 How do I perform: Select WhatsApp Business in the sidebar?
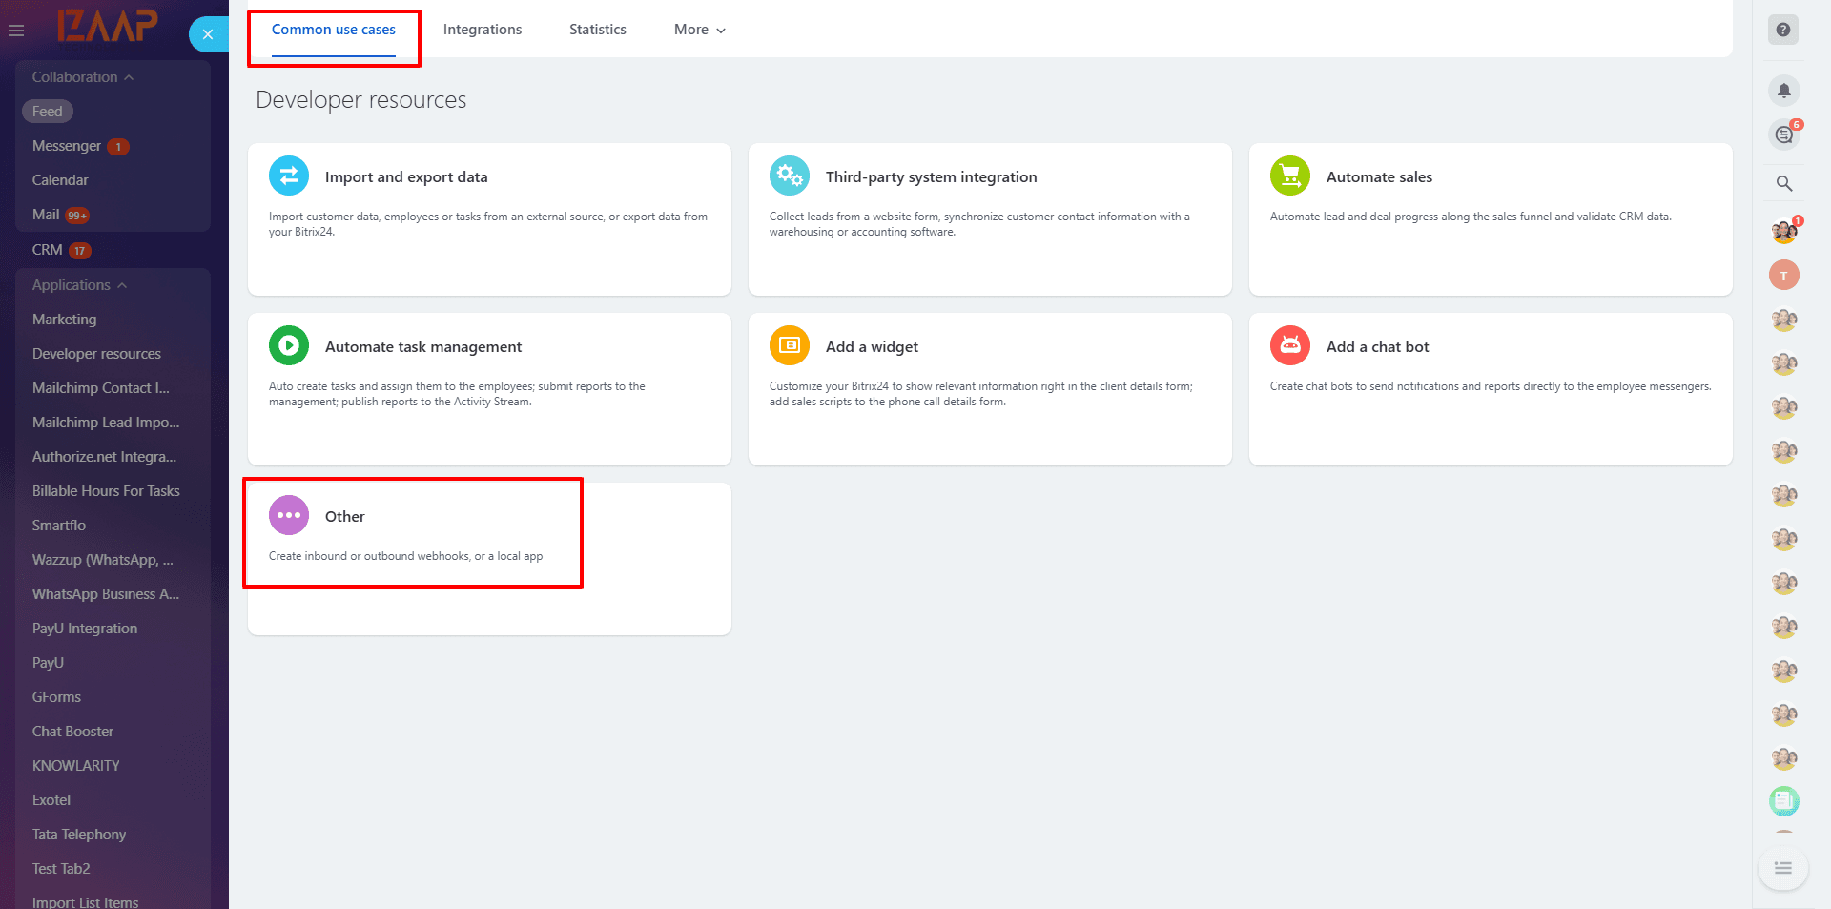pos(105,593)
